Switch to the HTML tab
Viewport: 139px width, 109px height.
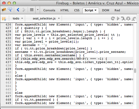click(x=65, y=10)
